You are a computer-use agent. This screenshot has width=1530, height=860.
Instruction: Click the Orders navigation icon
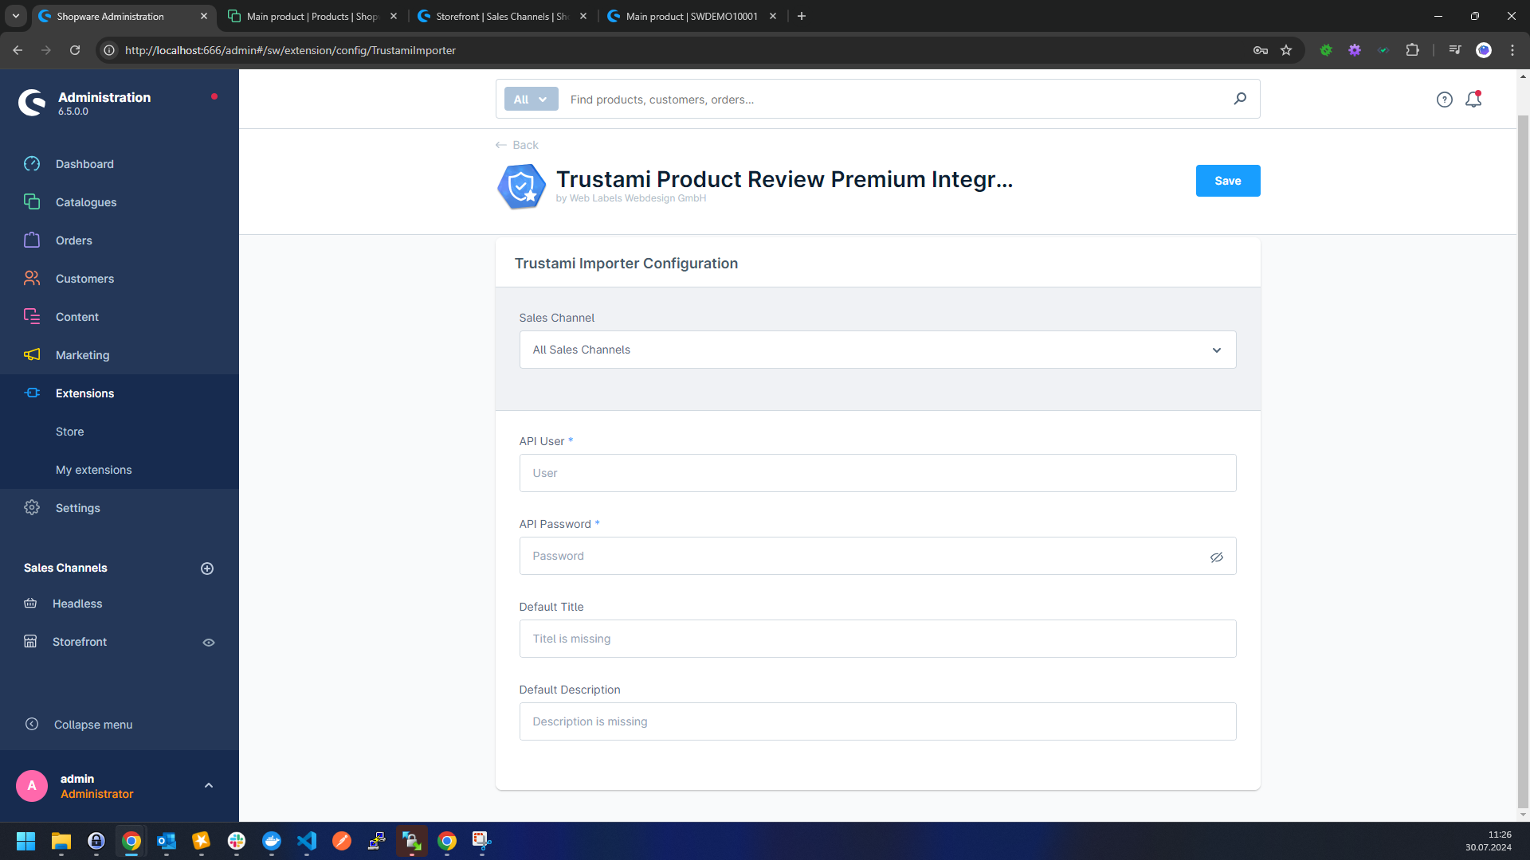pos(33,240)
